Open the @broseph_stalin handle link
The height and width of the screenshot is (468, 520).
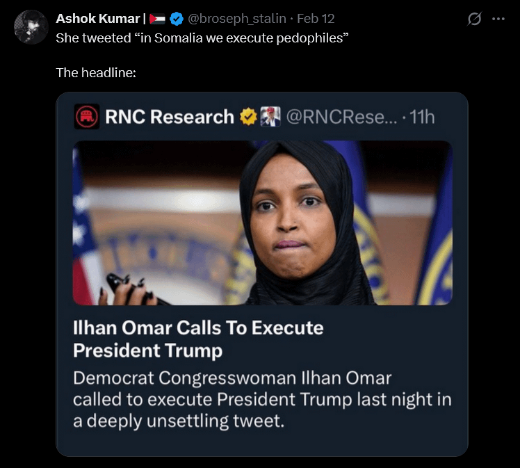(x=237, y=19)
